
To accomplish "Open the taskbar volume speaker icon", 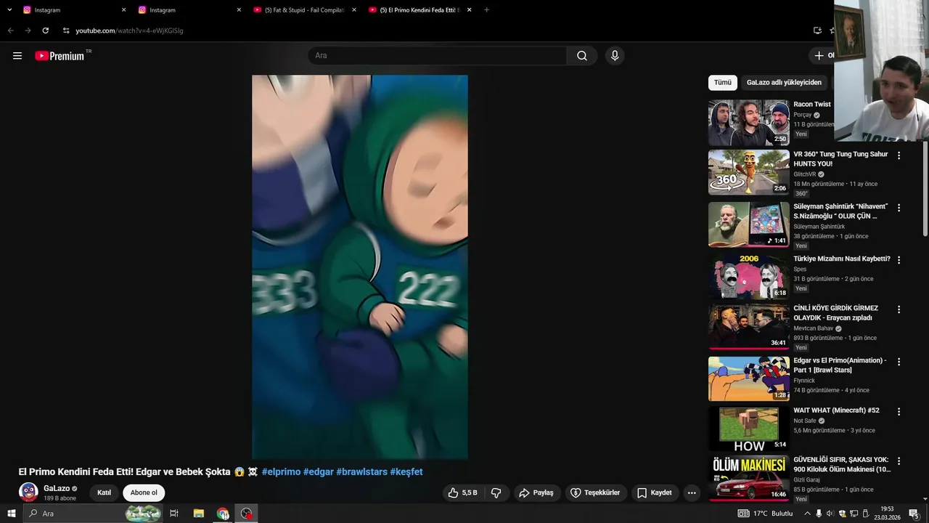I will (x=830, y=514).
